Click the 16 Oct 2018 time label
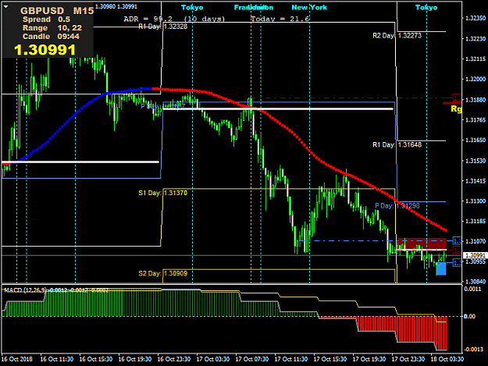Screen dimensions: 488x366 17,359
